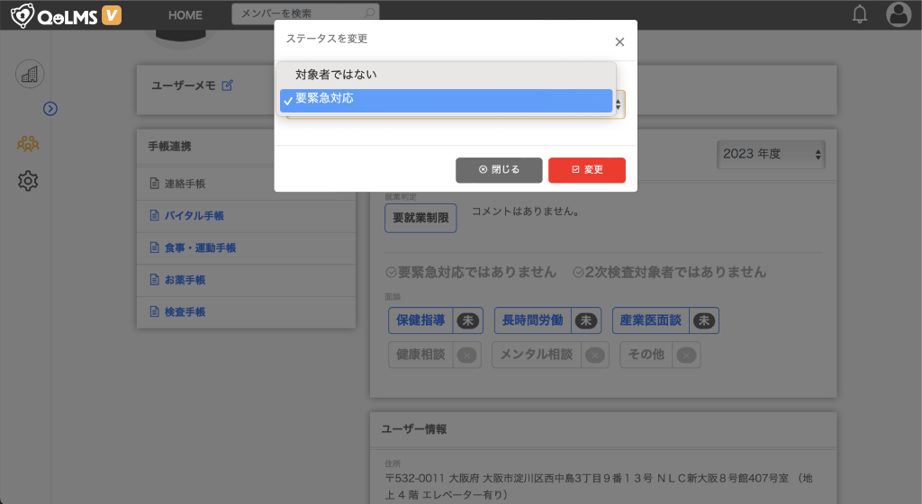Screen dimensions: 922x504
Task: Click the notification bell icon
Action: point(860,14)
